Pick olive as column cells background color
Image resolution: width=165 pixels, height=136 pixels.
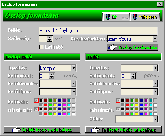click(x=55, y=109)
